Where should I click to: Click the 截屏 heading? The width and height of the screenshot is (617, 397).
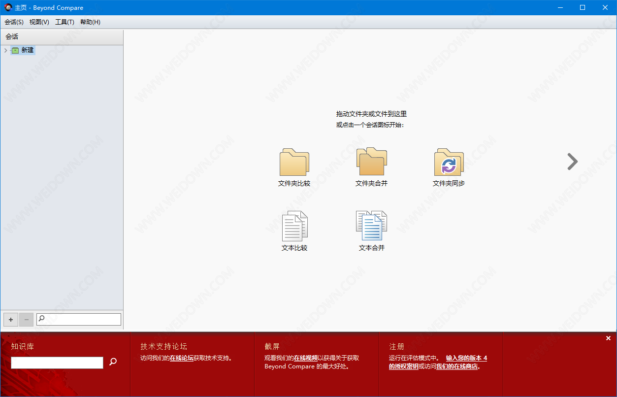272,347
